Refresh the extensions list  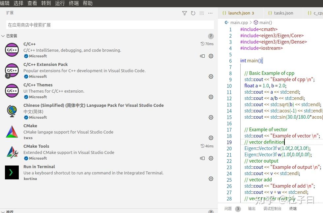coord(193,13)
